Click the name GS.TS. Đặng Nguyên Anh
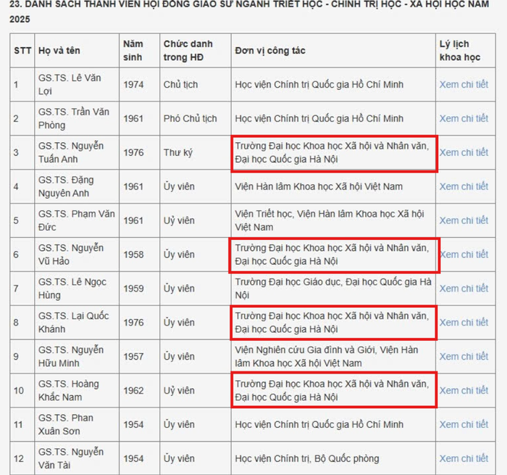This screenshot has height=475, width=507. pos(67,186)
